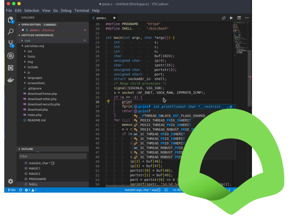This screenshot has height=217, width=289.
Task: Click the git branch dev indicator
Action: pyautogui.click(x=12, y=190)
